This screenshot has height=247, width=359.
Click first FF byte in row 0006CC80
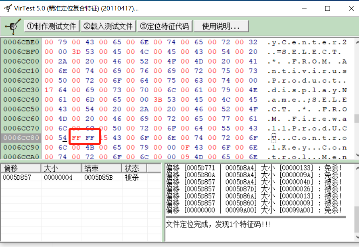tap(76, 138)
